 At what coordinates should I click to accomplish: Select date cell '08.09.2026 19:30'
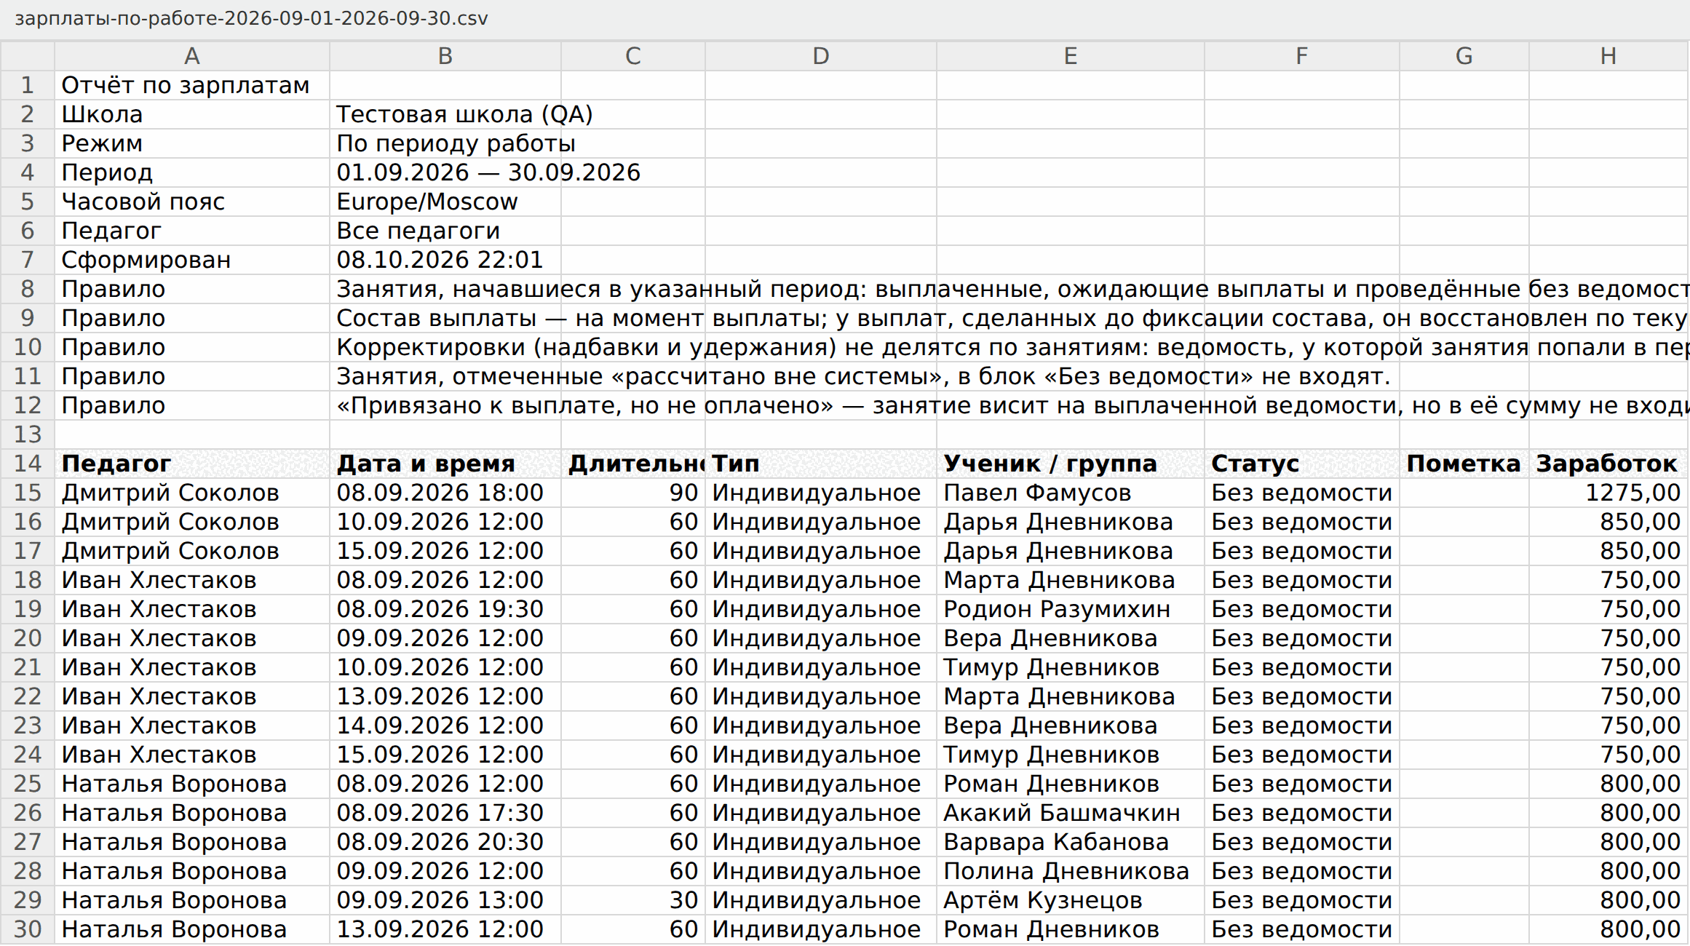click(445, 609)
